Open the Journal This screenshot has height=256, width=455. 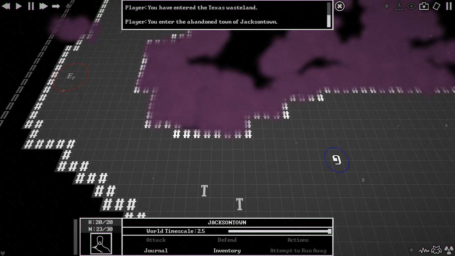click(x=156, y=251)
